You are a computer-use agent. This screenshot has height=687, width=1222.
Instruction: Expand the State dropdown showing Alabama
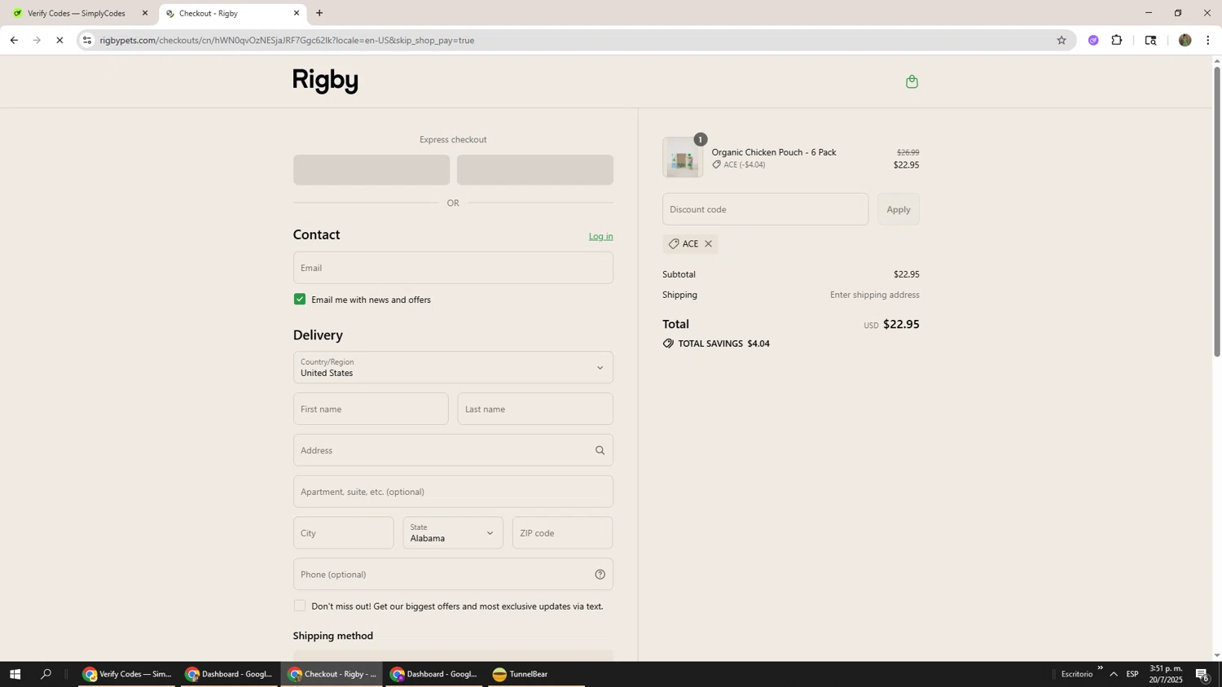click(453, 533)
